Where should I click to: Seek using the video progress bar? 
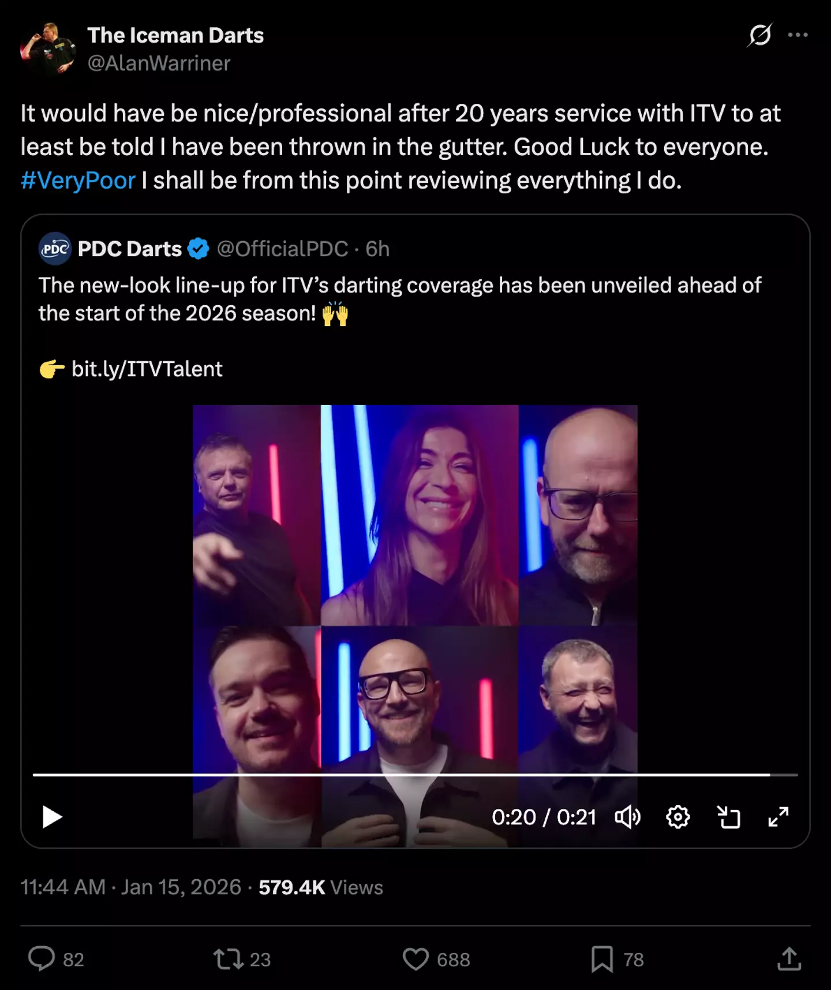coord(415,775)
